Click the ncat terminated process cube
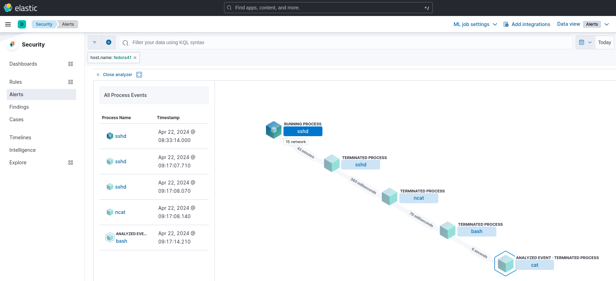 coord(390,197)
